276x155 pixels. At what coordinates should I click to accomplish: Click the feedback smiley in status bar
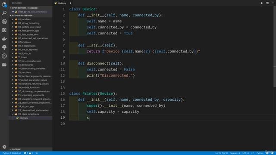267,153
